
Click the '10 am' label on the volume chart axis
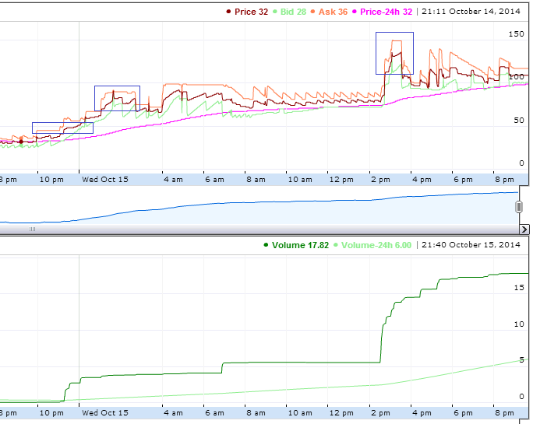[x=300, y=413]
